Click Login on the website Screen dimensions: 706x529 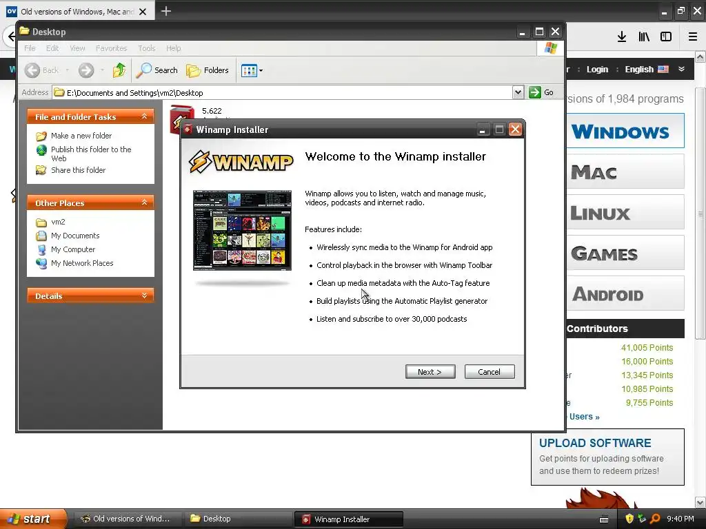click(597, 70)
